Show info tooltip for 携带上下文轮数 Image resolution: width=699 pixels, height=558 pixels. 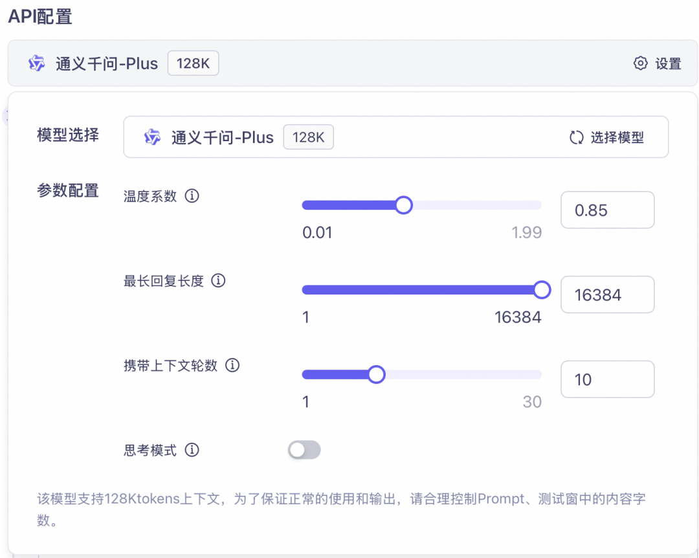coord(232,365)
